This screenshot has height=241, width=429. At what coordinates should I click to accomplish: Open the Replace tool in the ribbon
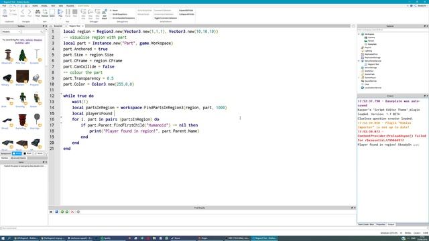click(x=45, y=13)
